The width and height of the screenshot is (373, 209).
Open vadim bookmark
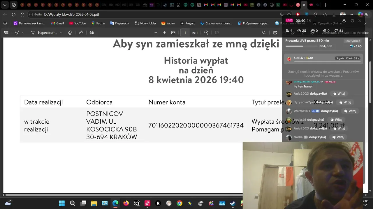point(168,23)
